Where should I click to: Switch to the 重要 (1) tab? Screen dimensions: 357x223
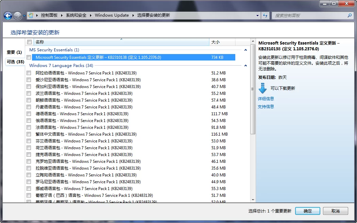click(x=14, y=52)
